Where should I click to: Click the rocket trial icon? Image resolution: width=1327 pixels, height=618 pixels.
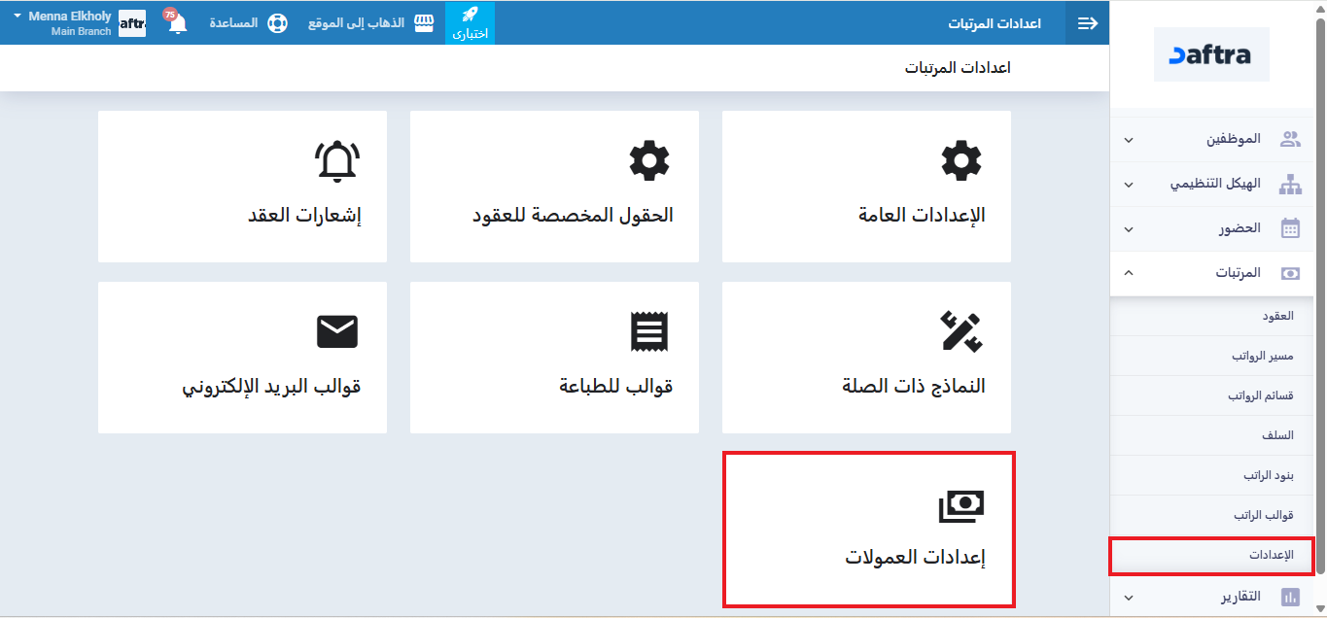point(470,16)
